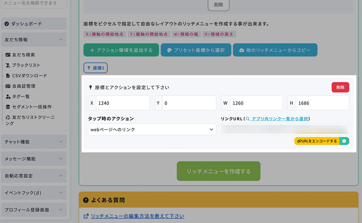Select the 座標1 tab
The width and height of the screenshot is (362, 223).
pyautogui.click(x=95, y=68)
